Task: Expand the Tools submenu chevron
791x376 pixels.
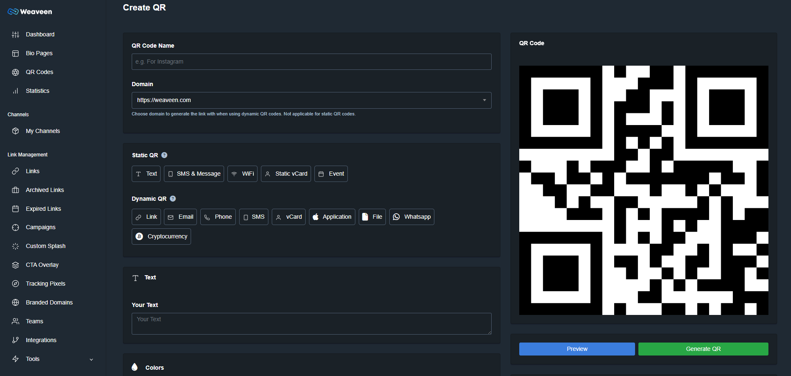Action: [x=92, y=360]
